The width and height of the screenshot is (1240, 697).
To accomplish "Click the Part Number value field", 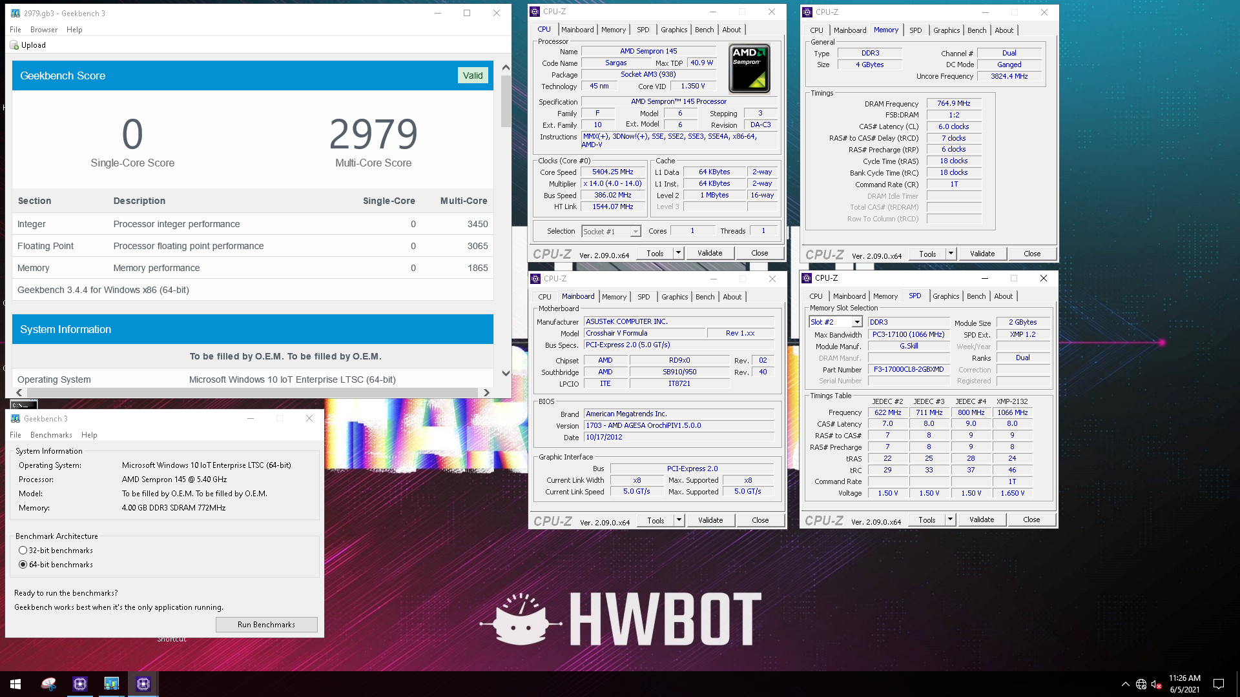I will point(908,369).
